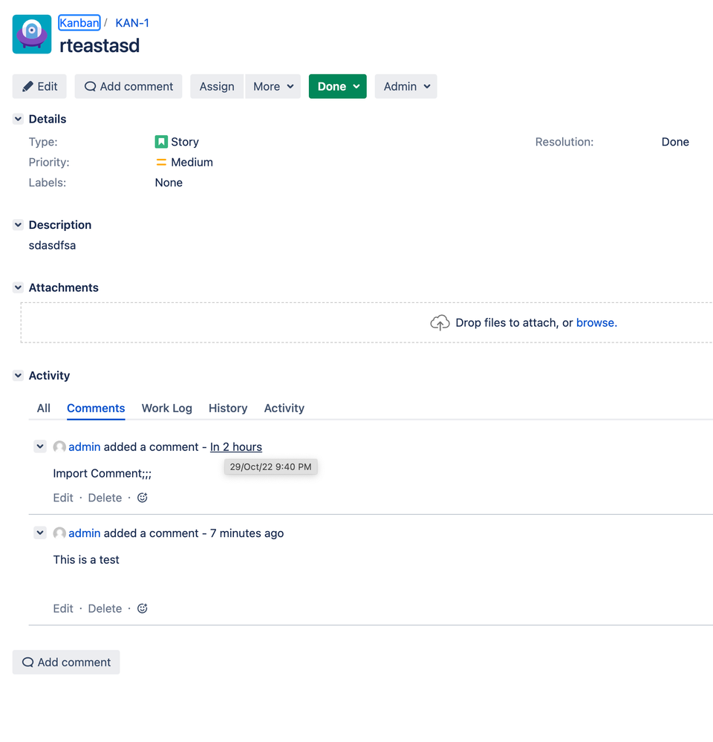Click the project avatar icon
Image resolution: width=713 pixels, height=742 pixels.
[x=31, y=33]
